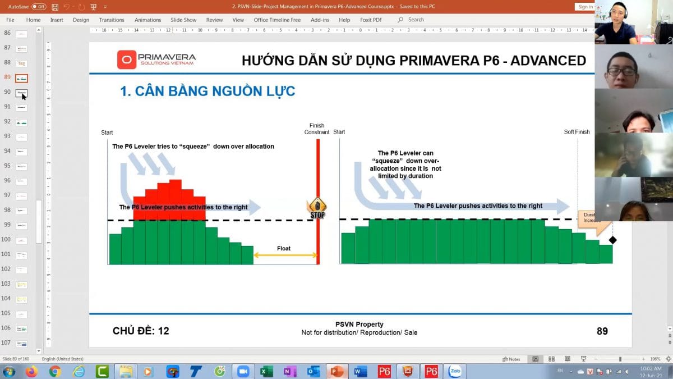Viewport: 673px width, 379px height.
Task: Open File Explorer from the taskbar
Action: (x=126, y=371)
